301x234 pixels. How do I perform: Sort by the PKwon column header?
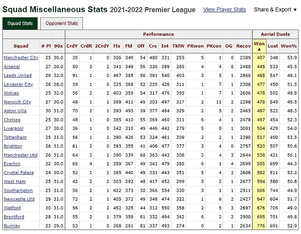(x=195, y=46)
